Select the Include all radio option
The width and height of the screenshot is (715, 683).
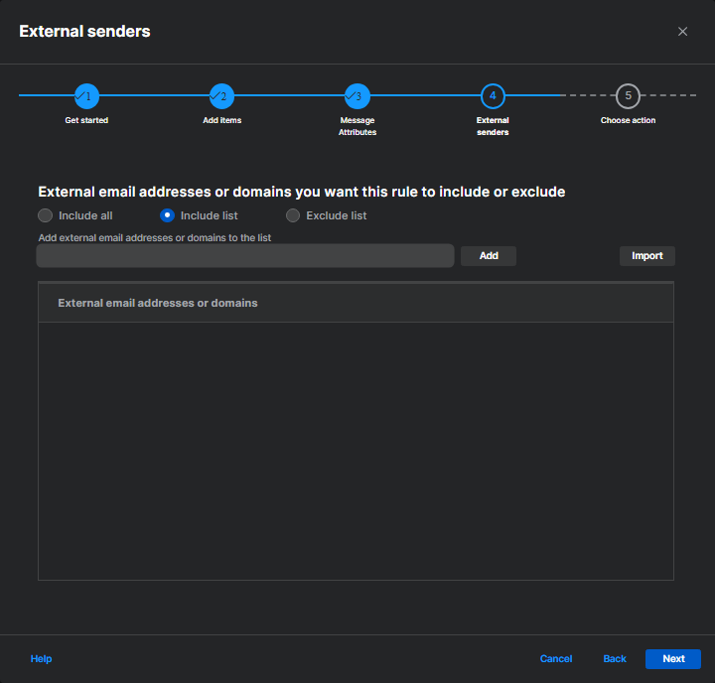[x=45, y=215]
